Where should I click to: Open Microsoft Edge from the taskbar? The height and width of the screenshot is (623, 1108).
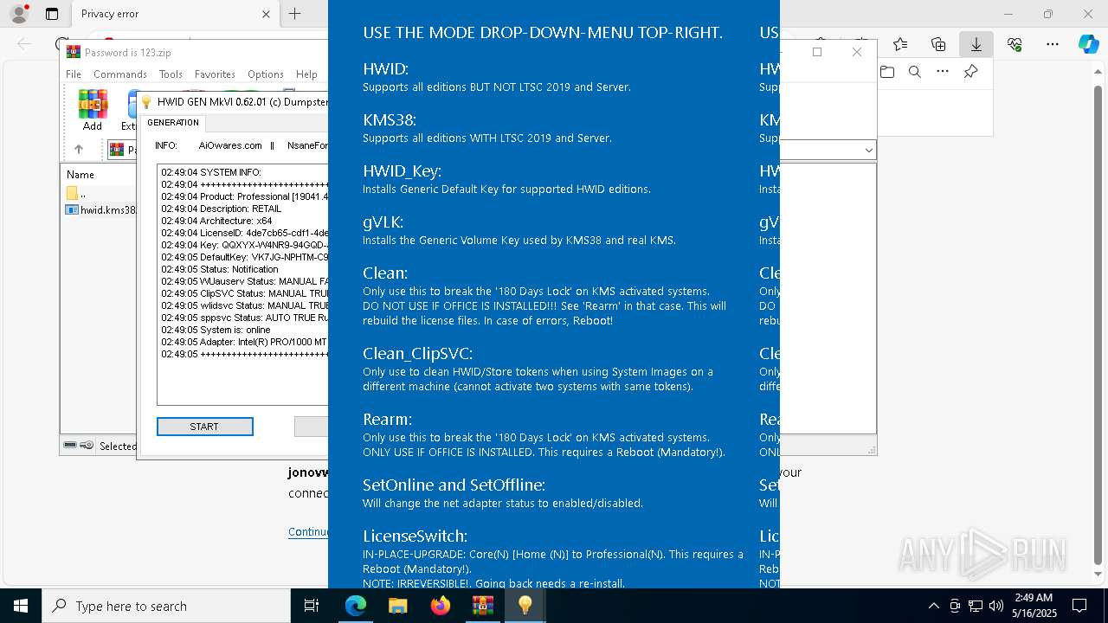pyautogui.click(x=356, y=606)
